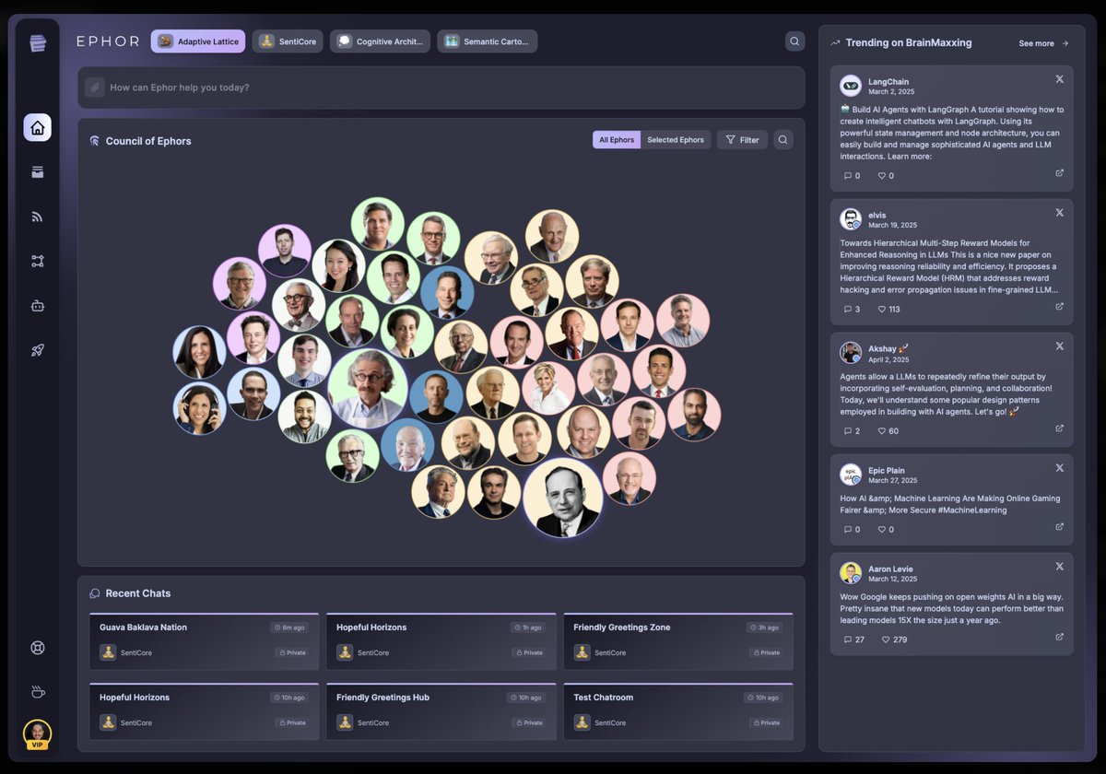
Task: Open Friendly Greetings Zone chat
Action: pyautogui.click(x=678, y=641)
